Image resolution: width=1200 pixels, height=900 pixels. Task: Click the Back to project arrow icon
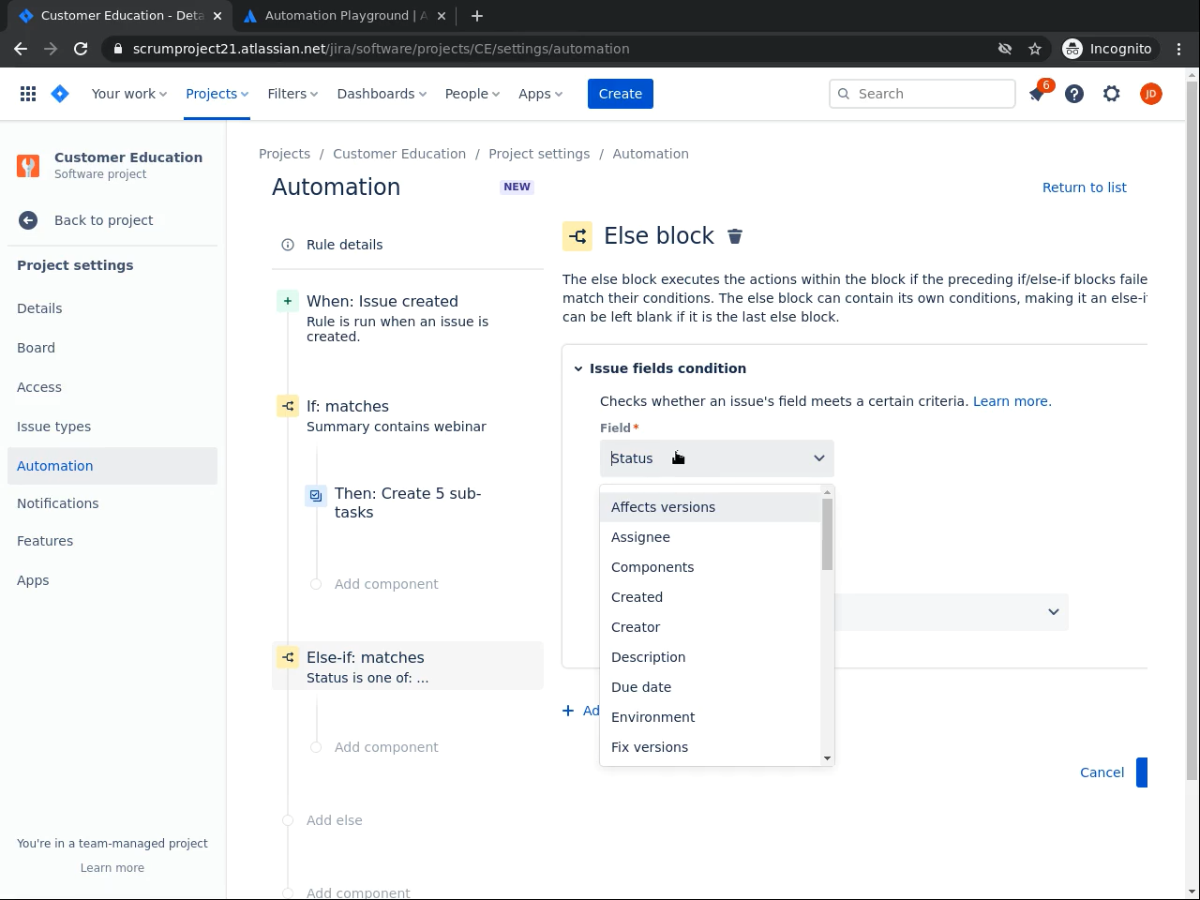28,220
